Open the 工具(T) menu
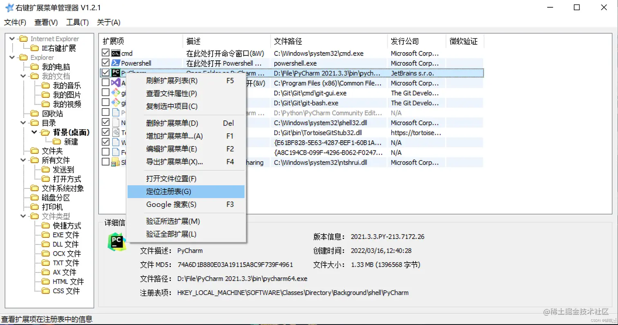618x325 pixels. point(78,22)
